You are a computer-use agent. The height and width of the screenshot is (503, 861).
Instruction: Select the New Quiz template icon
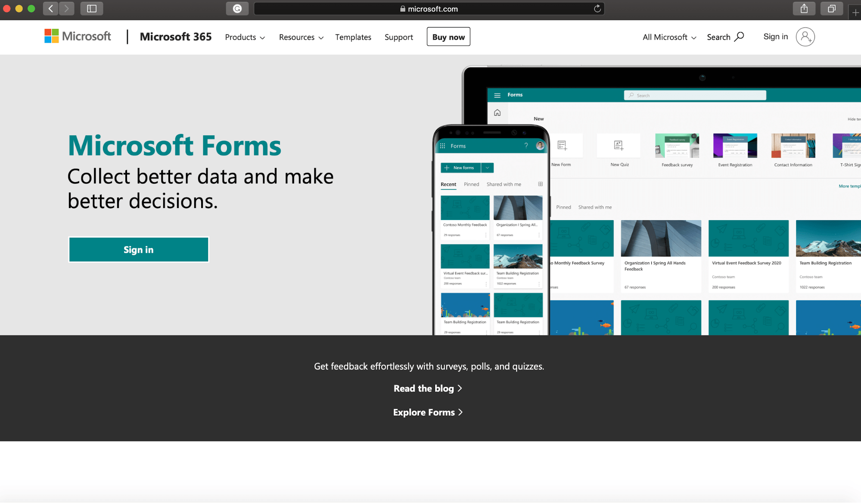click(619, 146)
